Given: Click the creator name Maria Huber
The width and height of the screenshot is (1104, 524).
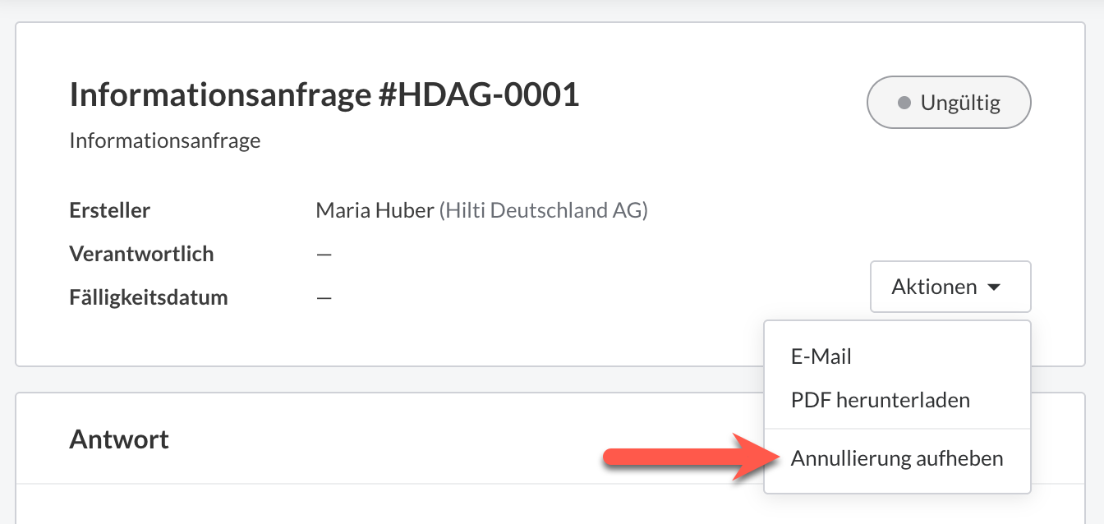Looking at the screenshot, I should point(375,210).
